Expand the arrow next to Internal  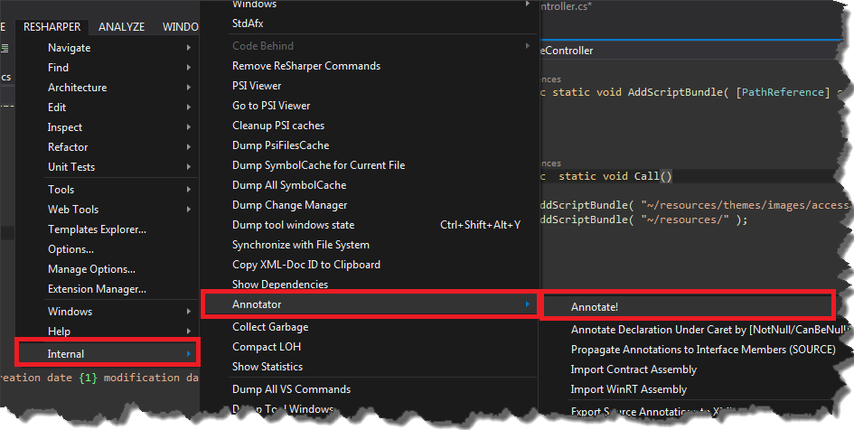(x=189, y=354)
